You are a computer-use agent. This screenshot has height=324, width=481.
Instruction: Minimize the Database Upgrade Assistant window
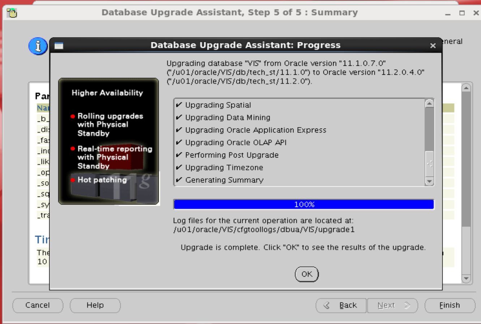pyautogui.click(x=448, y=13)
